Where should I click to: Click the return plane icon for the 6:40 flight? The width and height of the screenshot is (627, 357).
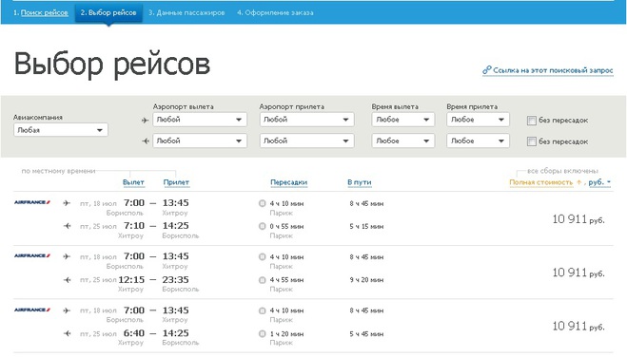click(x=67, y=333)
